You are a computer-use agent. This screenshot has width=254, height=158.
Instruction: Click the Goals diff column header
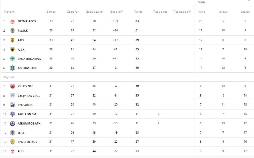[116, 12]
